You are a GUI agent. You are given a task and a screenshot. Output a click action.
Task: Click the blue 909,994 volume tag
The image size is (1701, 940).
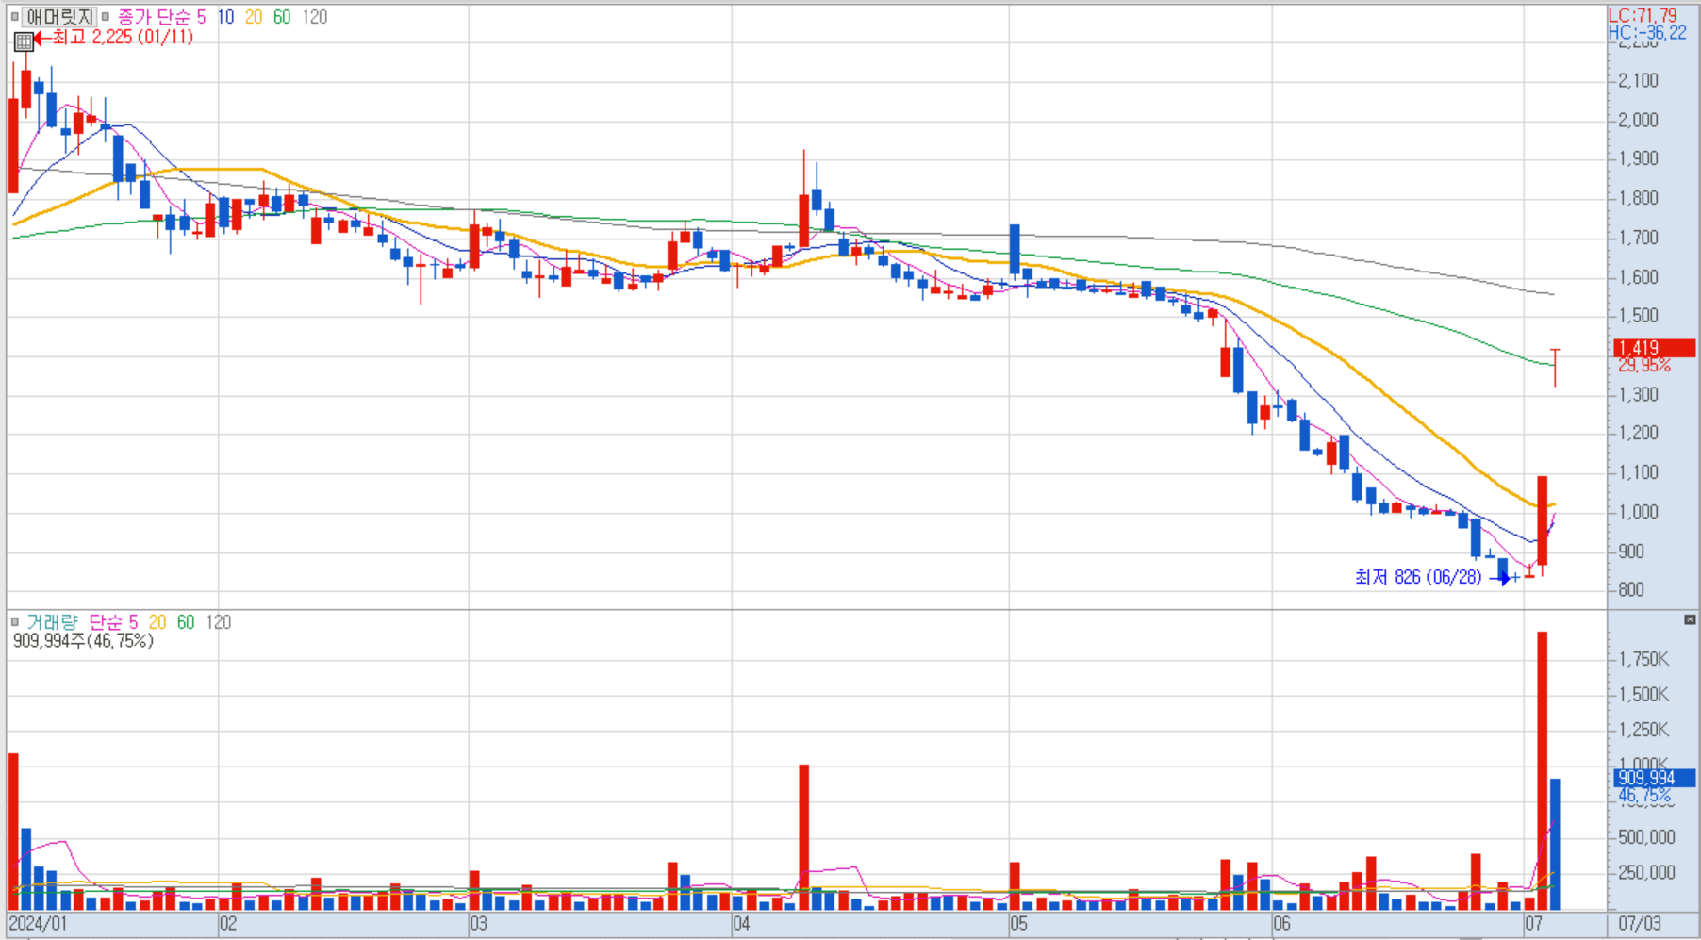1655,778
